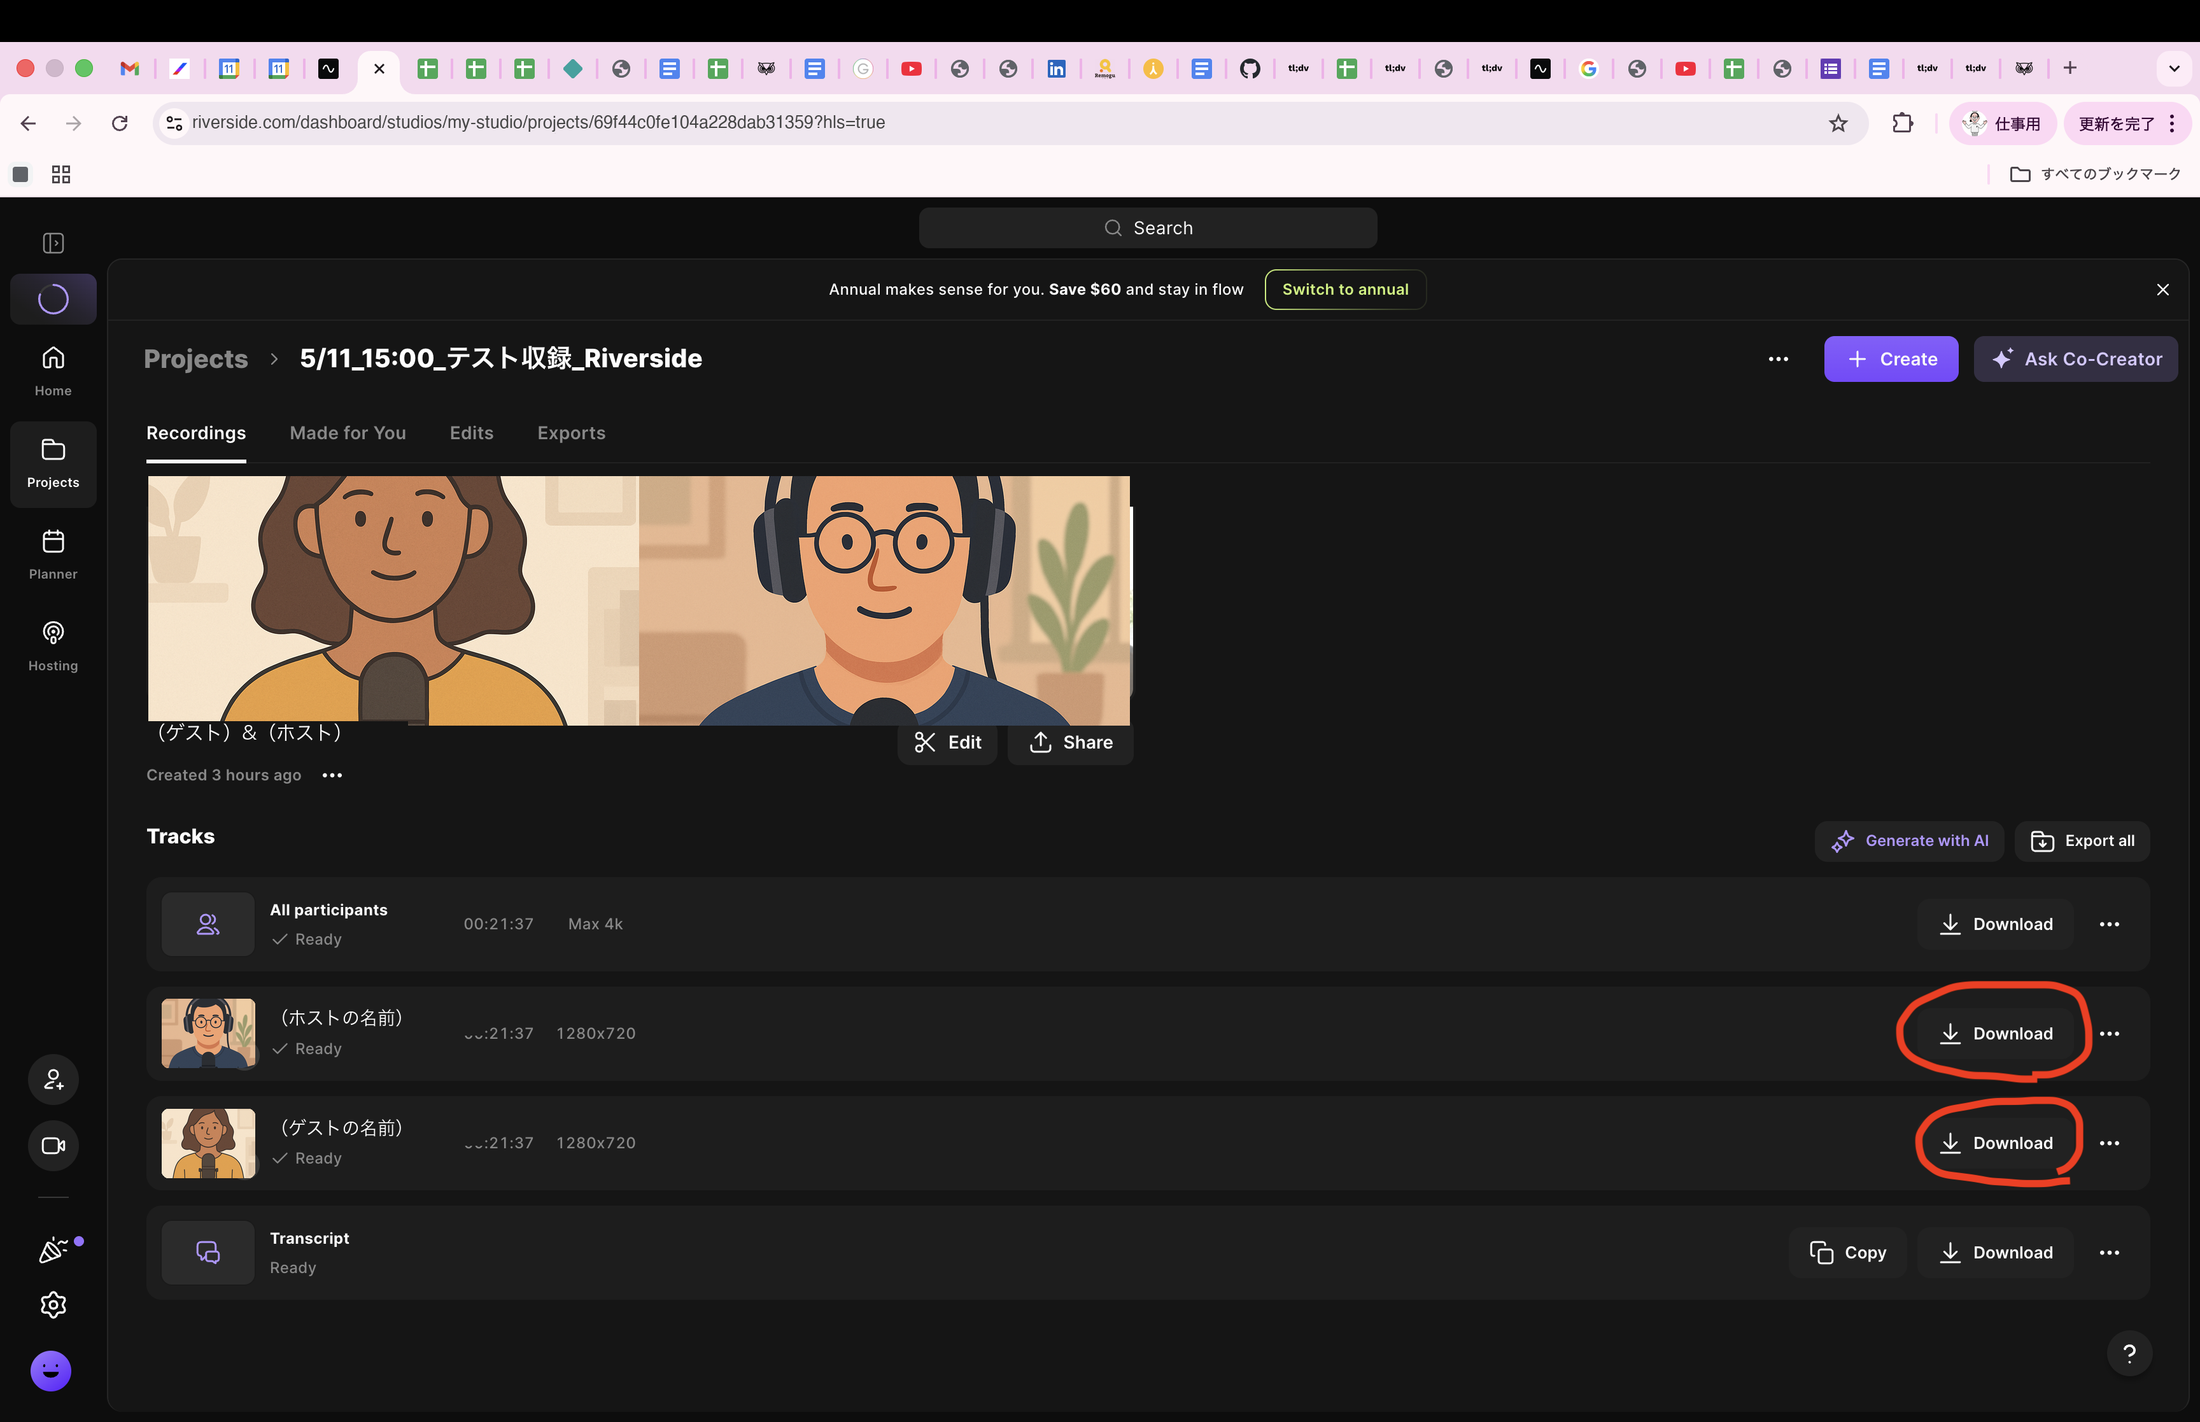
Task: Click the loading circle studio icon
Action: tap(53, 299)
